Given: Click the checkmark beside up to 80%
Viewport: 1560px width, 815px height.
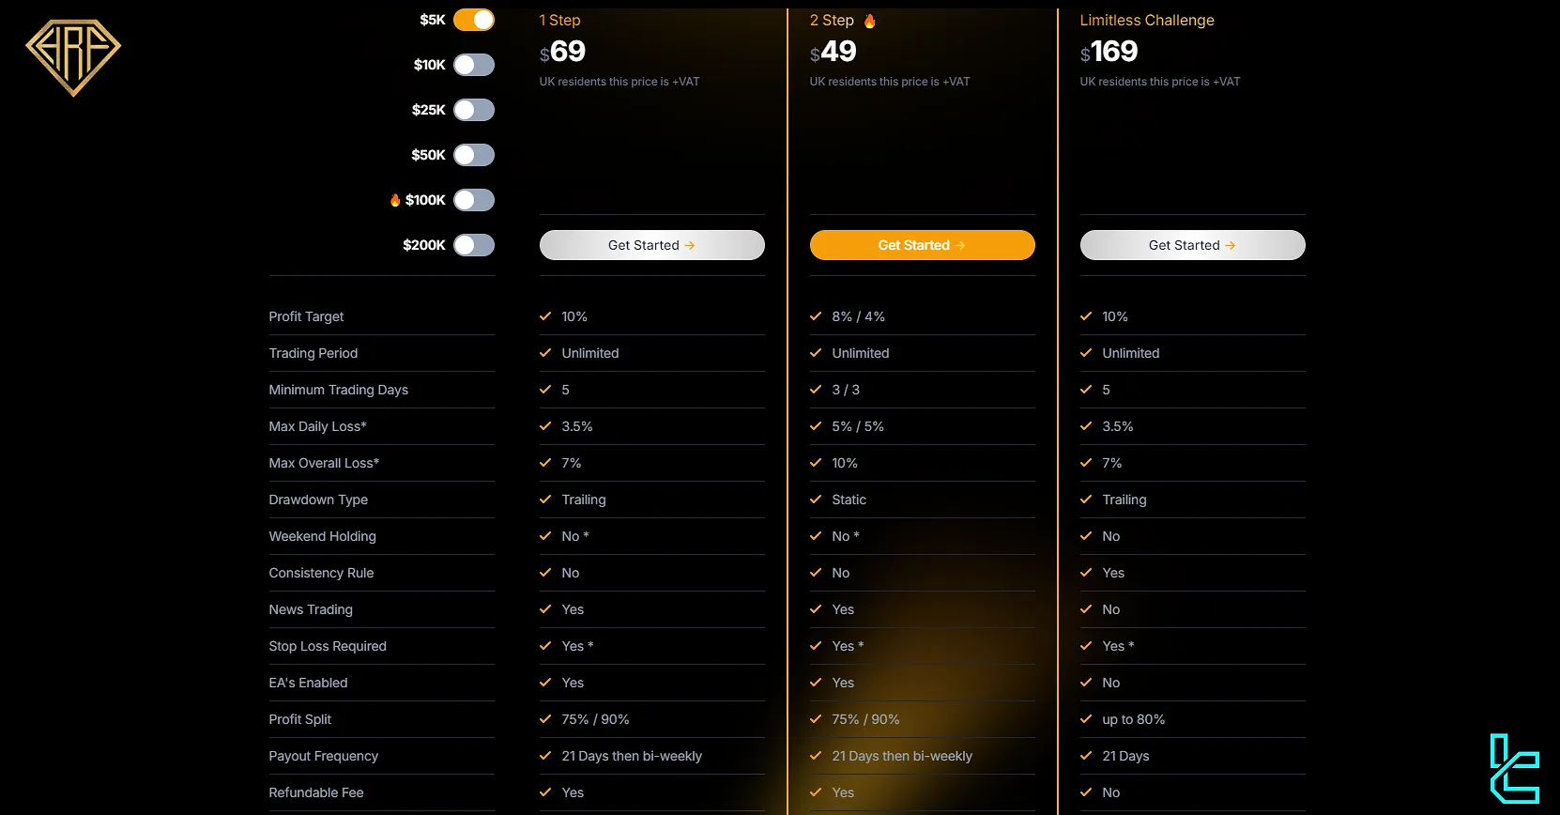Looking at the screenshot, I should point(1086,719).
